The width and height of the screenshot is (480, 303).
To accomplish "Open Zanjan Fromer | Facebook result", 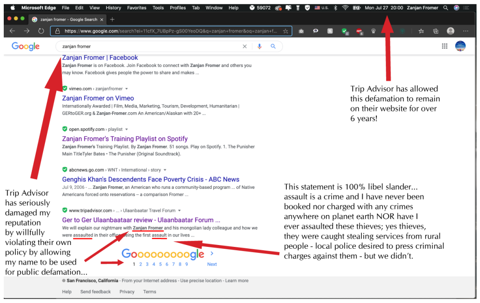I will [x=100, y=58].
